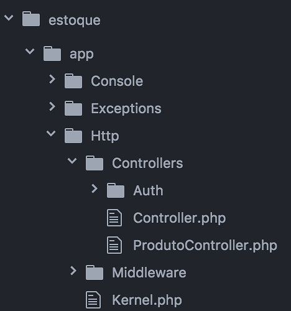Screen dimensions: 291x311
Task: Click the estoque folder icon
Action: tap(31, 19)
